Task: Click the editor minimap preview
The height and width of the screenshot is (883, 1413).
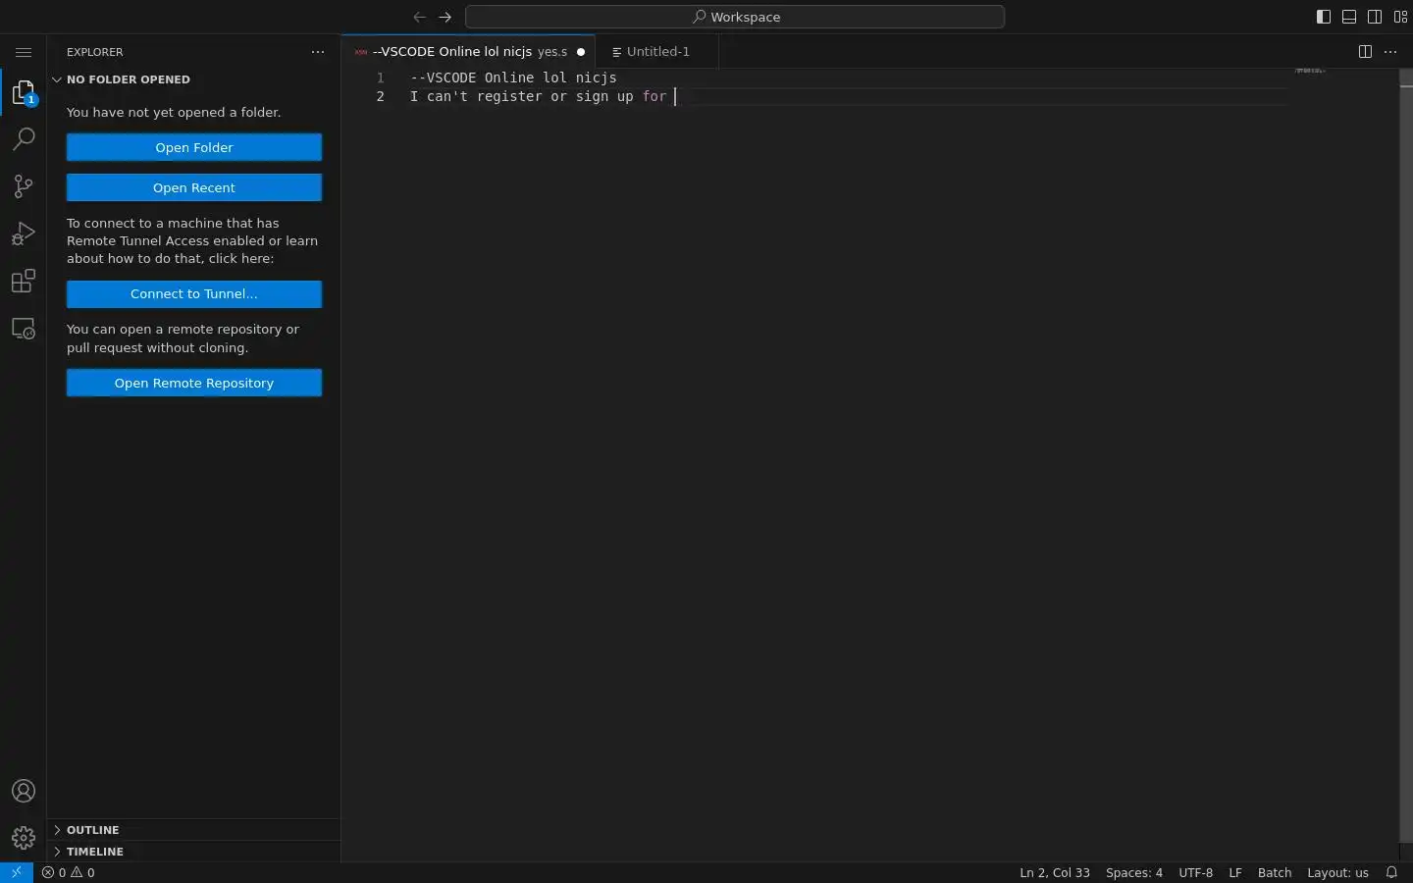Action: [1310, 71]
